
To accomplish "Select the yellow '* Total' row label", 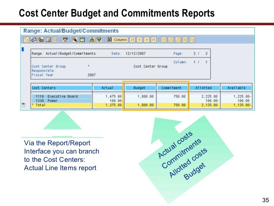I will point(61,105).
